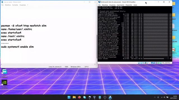The image size is (179, 100).
Task: Click the CTRL (DESTRA) host key indicator
Action: pyautogui.click(x=166, y=63)
